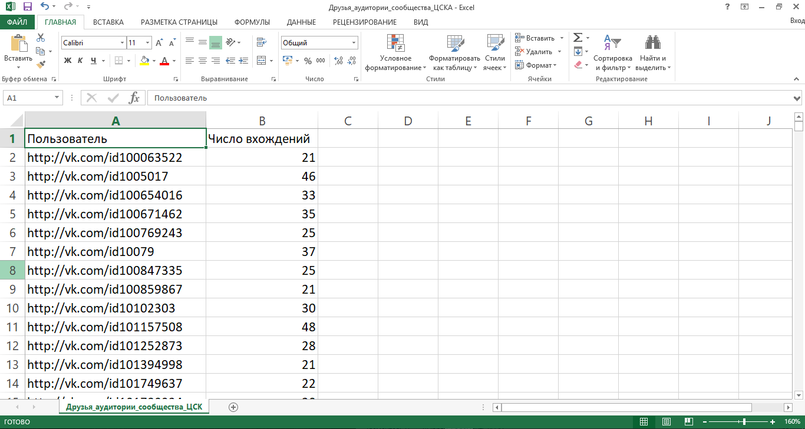Save the workbook with the floppy disk icon
805x429 pixels.
point(28,7)
